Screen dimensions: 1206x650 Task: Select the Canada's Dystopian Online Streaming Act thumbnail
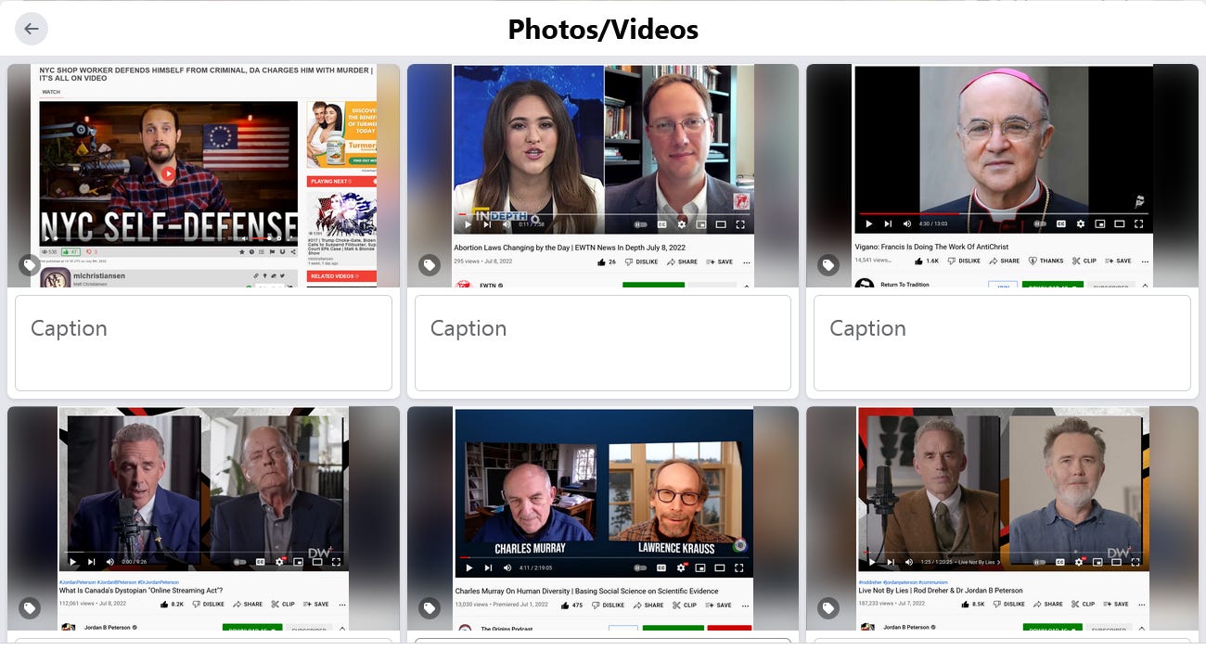(x=203, y=518)
